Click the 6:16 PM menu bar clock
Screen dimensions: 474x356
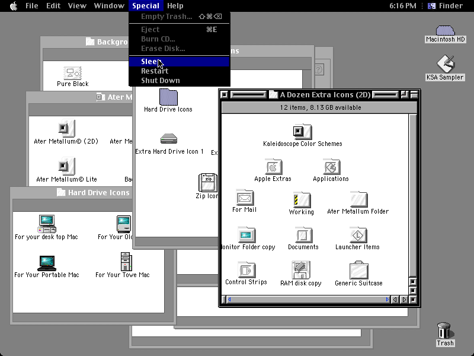403,6
